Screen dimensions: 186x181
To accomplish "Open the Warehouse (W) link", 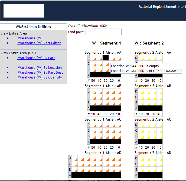I will (30, 38).
